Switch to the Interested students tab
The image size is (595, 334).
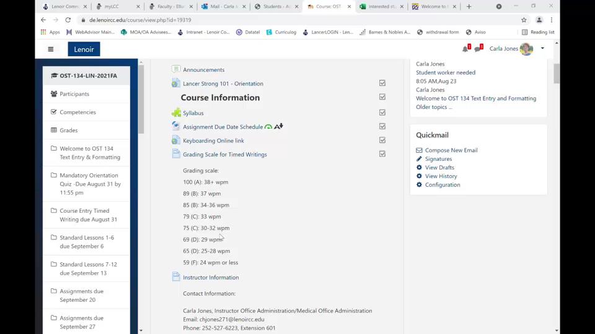coord(382,6)
